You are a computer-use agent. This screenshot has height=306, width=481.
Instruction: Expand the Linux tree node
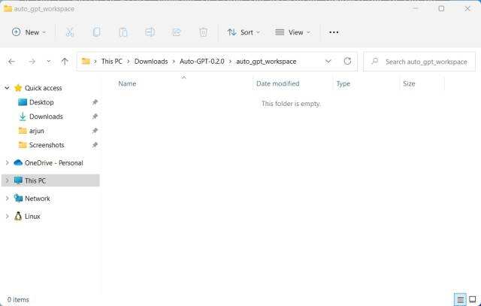pyautogui.click(x=8, y=217)
